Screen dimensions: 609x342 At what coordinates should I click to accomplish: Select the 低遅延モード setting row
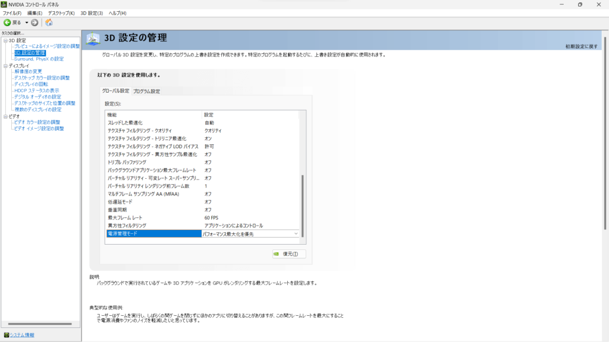coord(203,202)
